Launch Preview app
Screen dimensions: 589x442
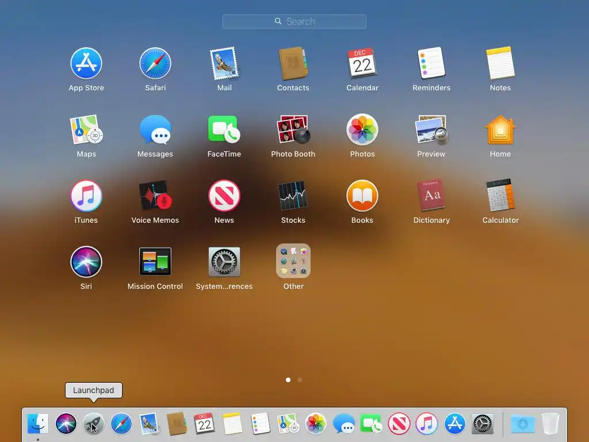pos(431,129)
